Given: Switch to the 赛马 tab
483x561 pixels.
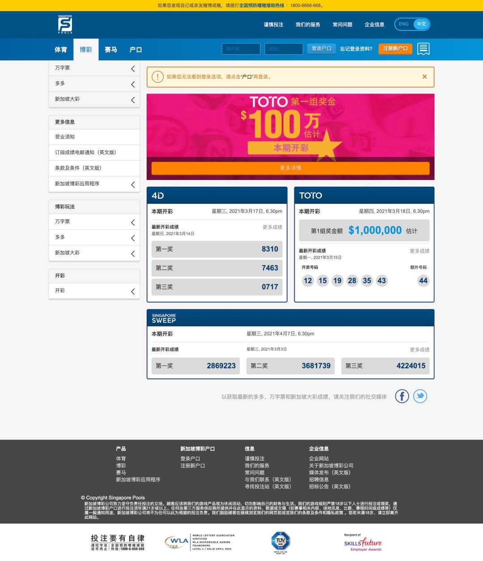Looking at the screenshot, I should (x=110, y=50).
